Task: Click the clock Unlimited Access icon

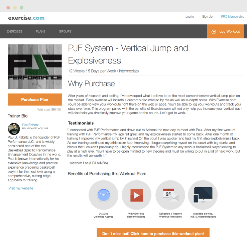Action: pos(103,195)
